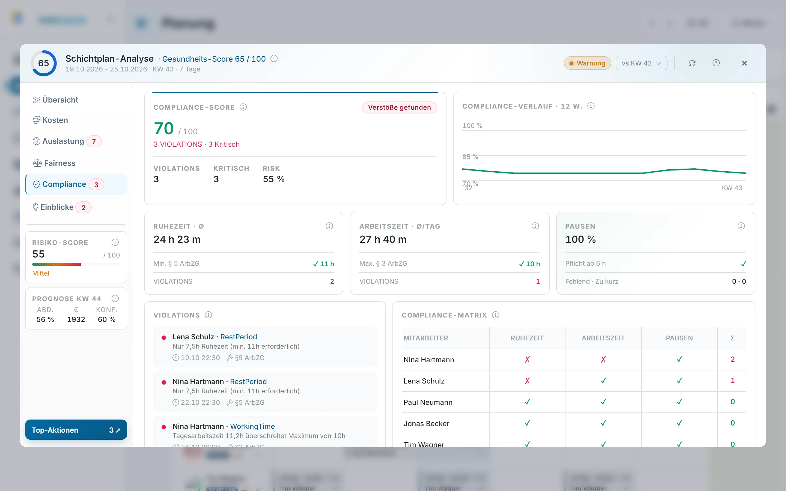Screen dimensions: 786x491
Task: Click the Arbeitszeit column header
Action: click(x=603, y=338)
